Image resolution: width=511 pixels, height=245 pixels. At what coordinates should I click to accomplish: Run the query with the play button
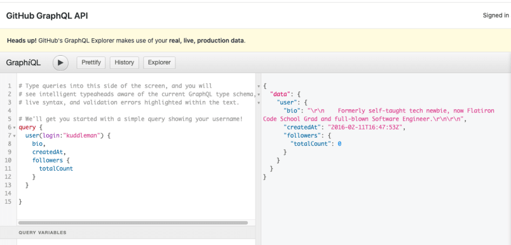pos(60,63)
